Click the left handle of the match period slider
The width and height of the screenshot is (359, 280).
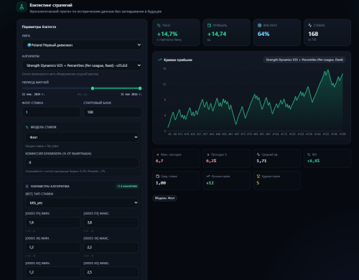[x=93, y=88]
